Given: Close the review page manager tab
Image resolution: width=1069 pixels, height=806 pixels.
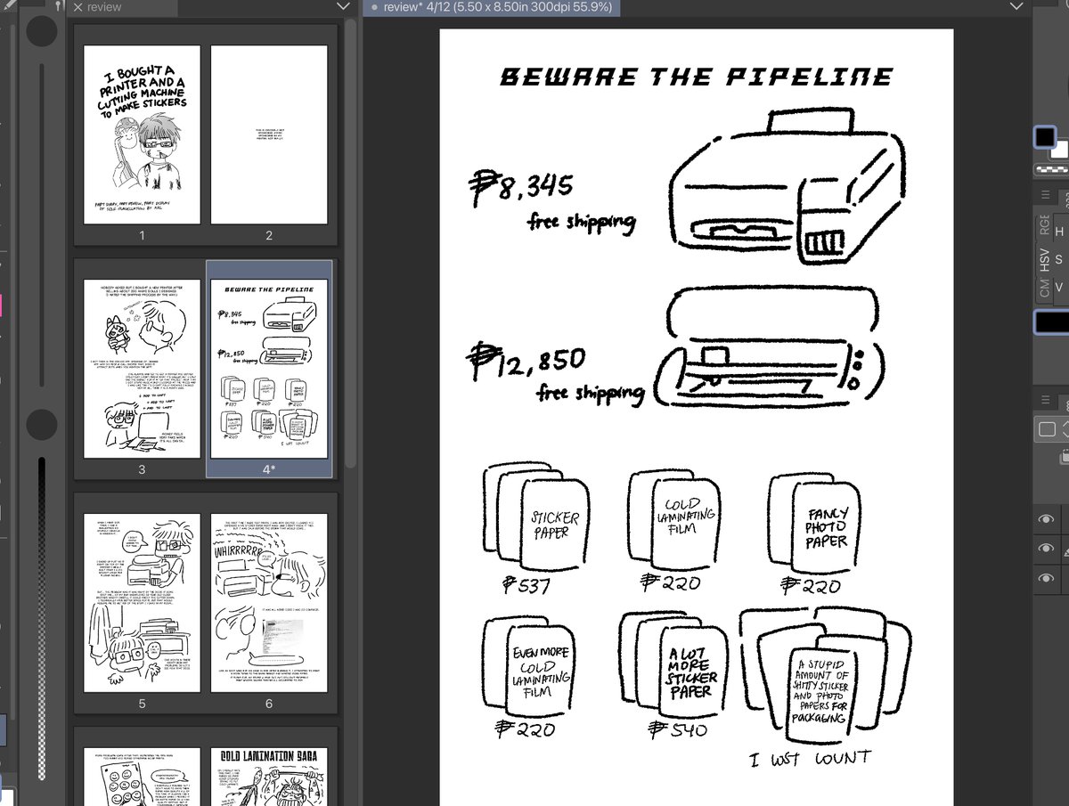Looking at the screenshot, I should (78, 7).
